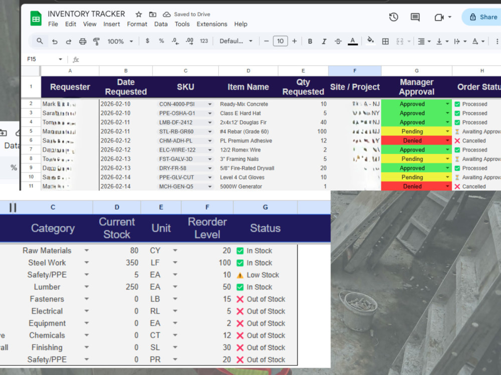The height and width of the screenshot is (375, 501).
Task: Click the Google Sheets home icon
Action: coord(36,18)
